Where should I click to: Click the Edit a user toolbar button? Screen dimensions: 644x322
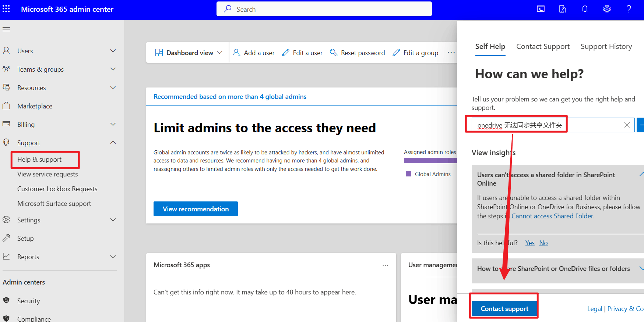(302, 53)
